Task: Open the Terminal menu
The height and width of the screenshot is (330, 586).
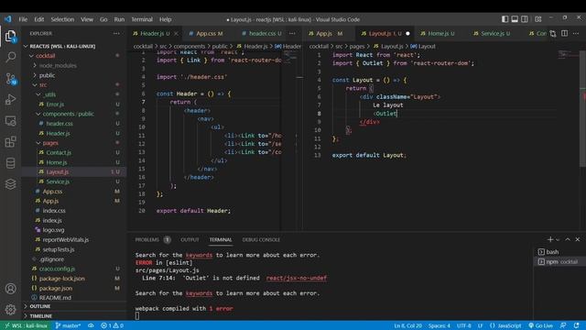Action: click(142, 19)
